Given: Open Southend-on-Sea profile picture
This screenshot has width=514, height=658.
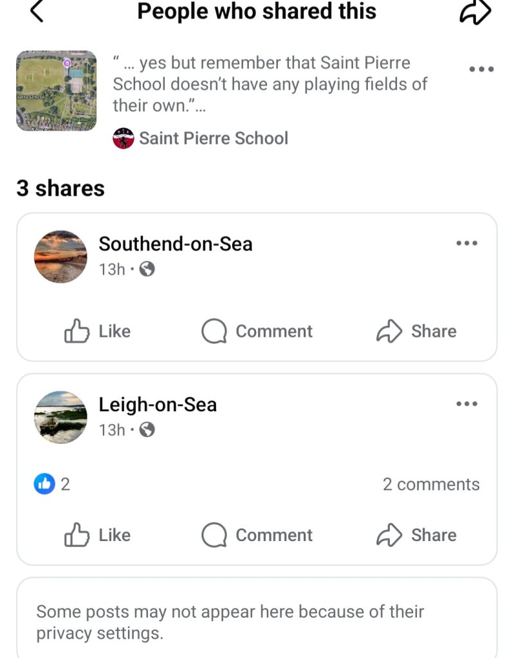Looking at the screenshot, I should 60,256.
